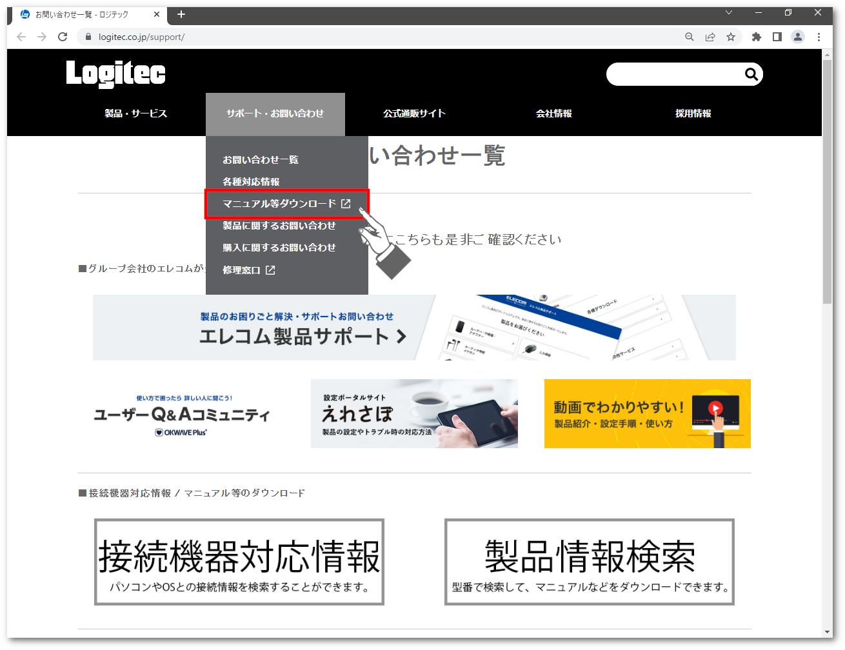The width and height of the screenshot is (845, 650).
Task: Click the browser forward arrow
Action: pyautogui.click(x=42, y=37)
